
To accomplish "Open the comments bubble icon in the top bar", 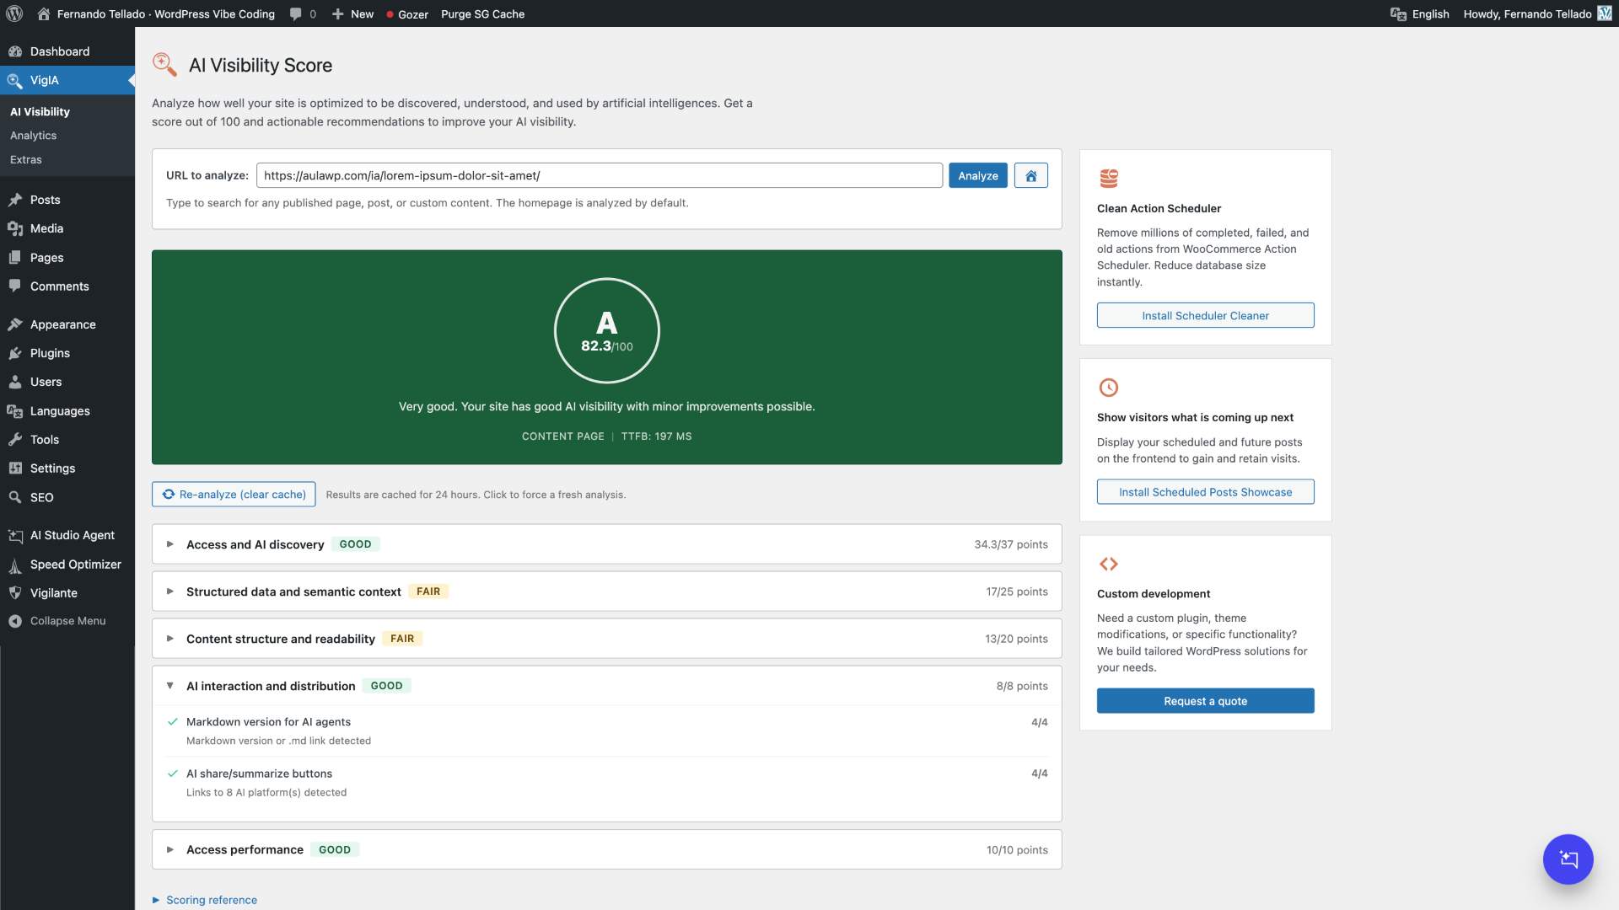I will [297, 13].
